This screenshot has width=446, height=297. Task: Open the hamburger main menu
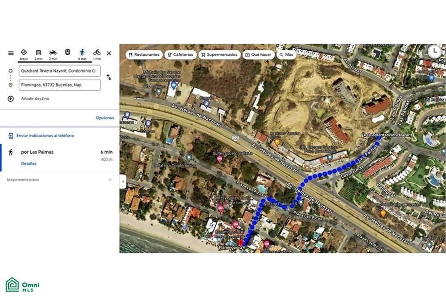point(11,53)
